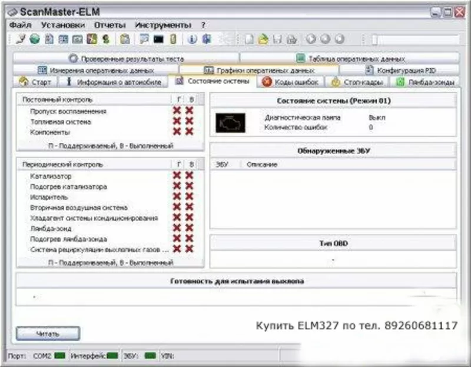Select the Испаритель row
471x367 pixels.
tap(110, 197)
